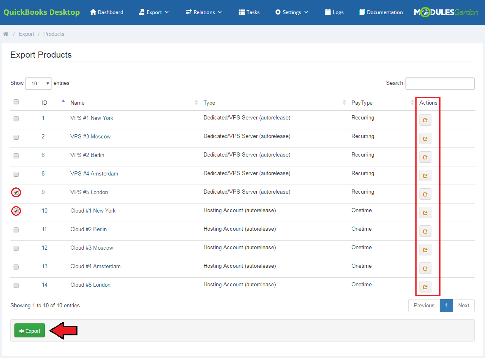This screenshot has height=358, width=485.
Task: Check the box for Cloud #5 London
Action: [x=16, y=285]
